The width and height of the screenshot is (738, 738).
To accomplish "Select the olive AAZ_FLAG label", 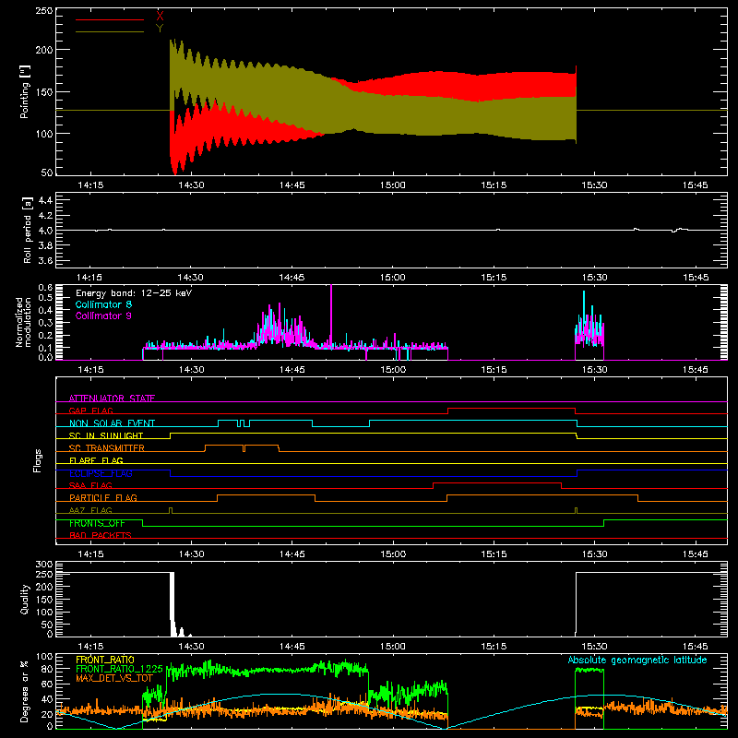I will coord(90,510).
